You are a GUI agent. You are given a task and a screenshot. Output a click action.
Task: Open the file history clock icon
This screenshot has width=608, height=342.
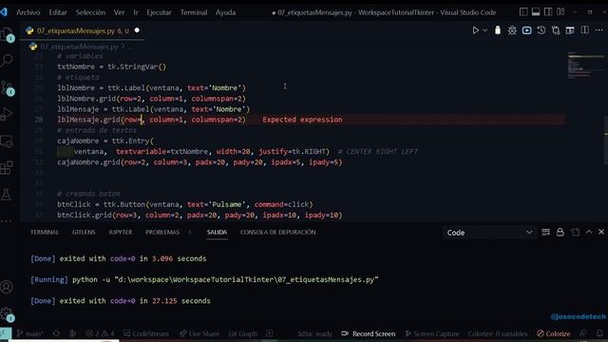coord(541,30)
